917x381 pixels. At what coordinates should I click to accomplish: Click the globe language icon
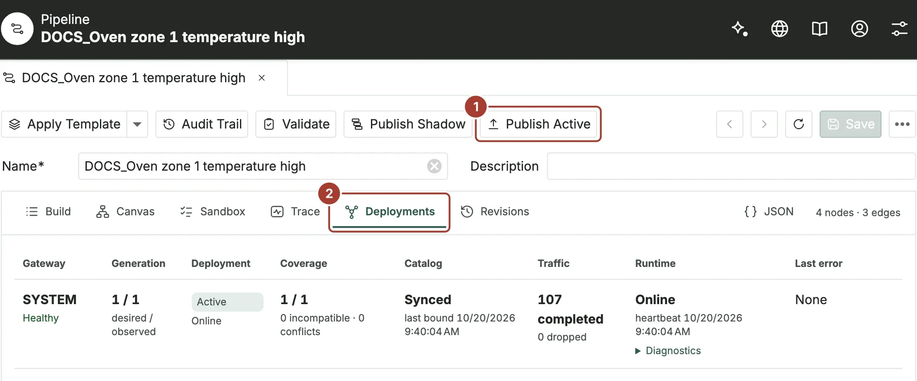click(x=779, y=29)
